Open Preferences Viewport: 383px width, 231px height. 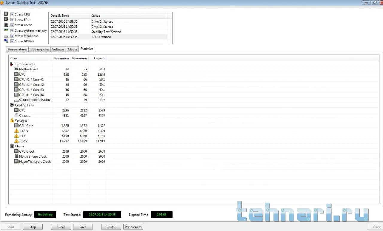(133, 227)
